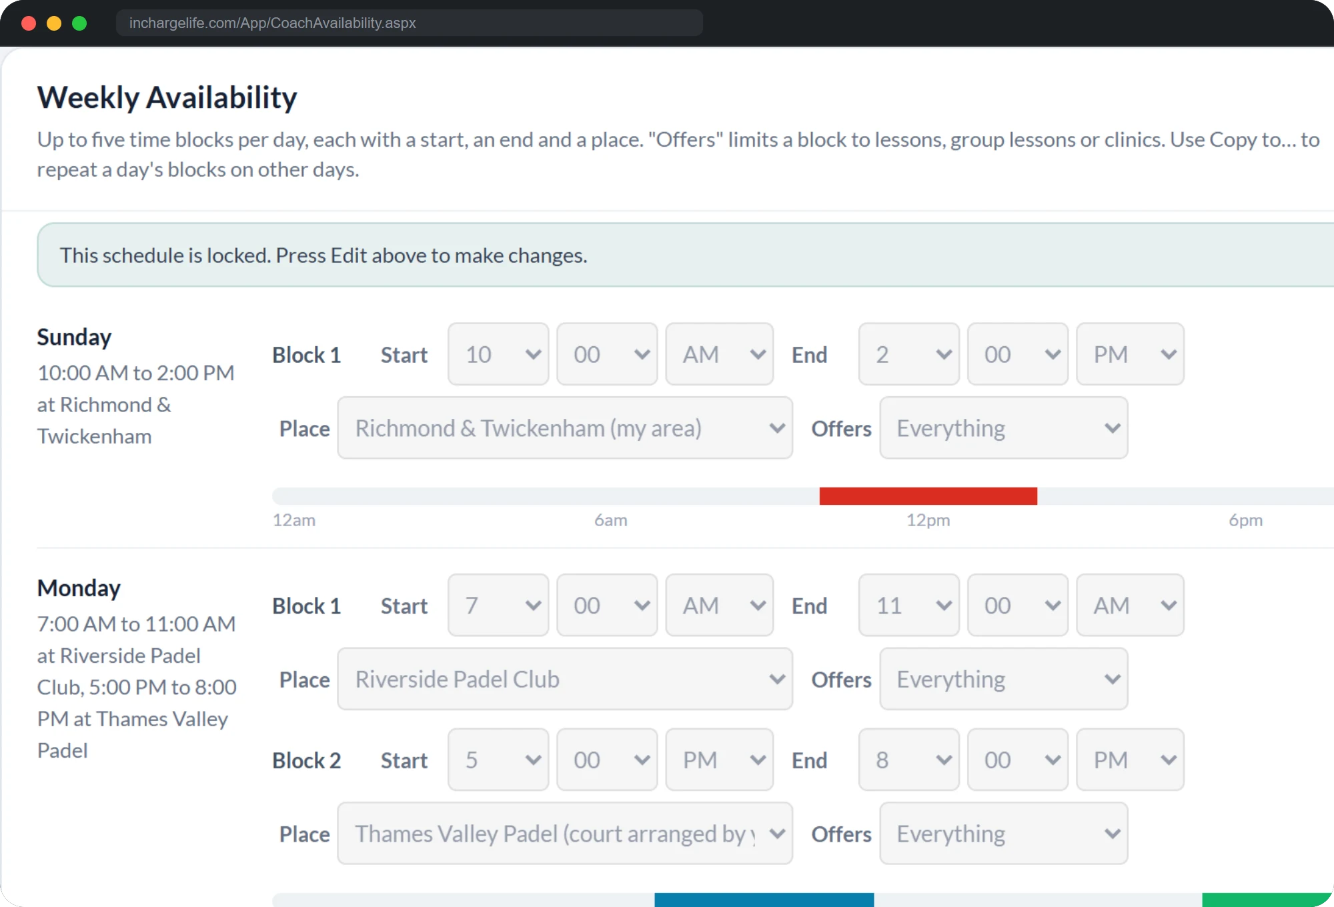
Task: Open Sunday Block 1 end minutes dropdown
Action: (x=1018, y=354)
